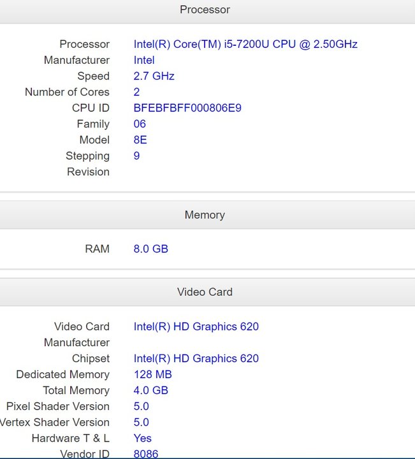
Task: Click the 4.0 GB total memory value
Action: 151,390
